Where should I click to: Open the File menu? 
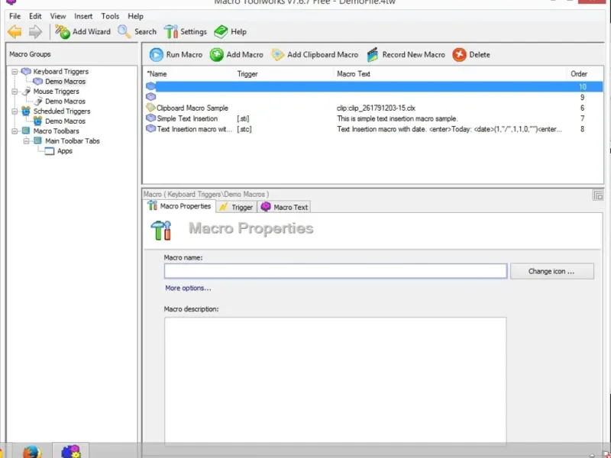[x=15, y=16]
